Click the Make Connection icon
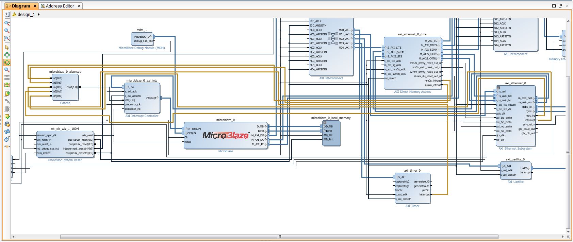573x242 pixels. [7, 101]
